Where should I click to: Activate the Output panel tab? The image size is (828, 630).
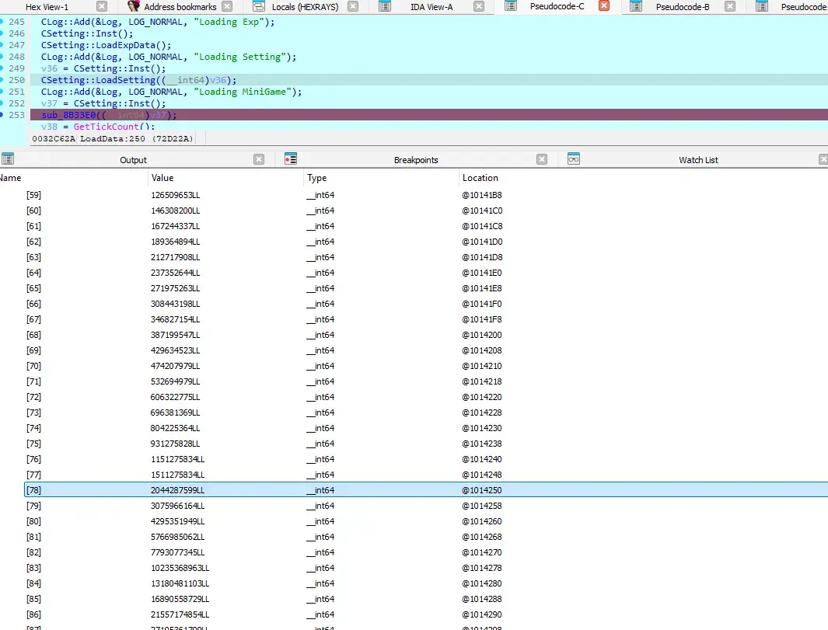[133, 160]
